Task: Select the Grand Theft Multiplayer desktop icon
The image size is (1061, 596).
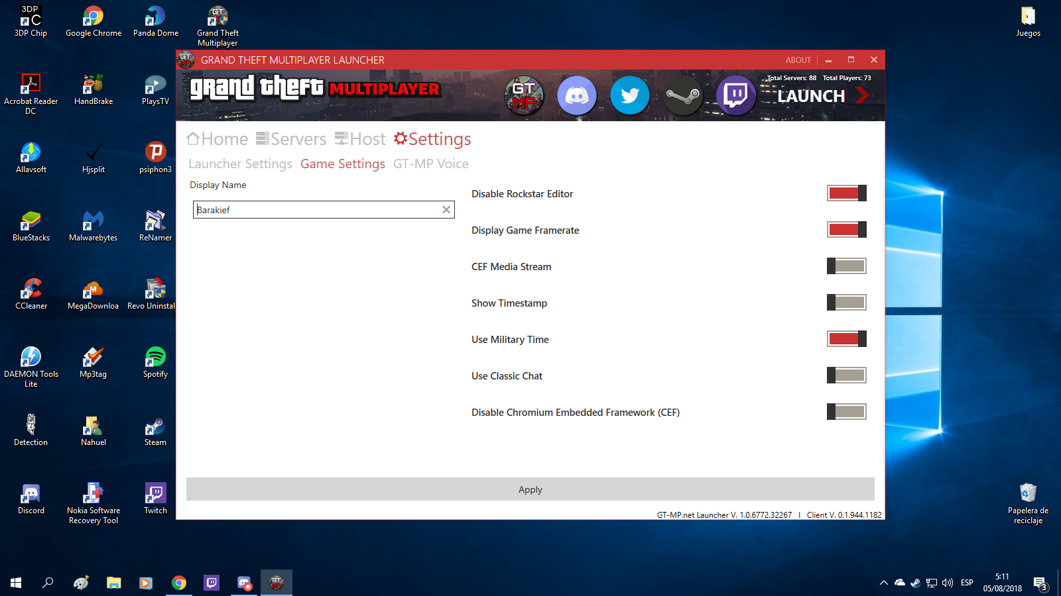Action: point(218,26)
